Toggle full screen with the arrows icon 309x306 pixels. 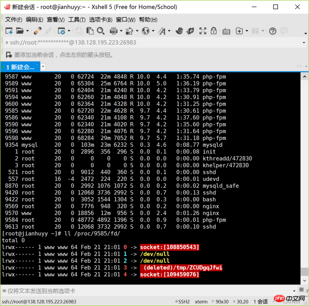tap(203, 31)
